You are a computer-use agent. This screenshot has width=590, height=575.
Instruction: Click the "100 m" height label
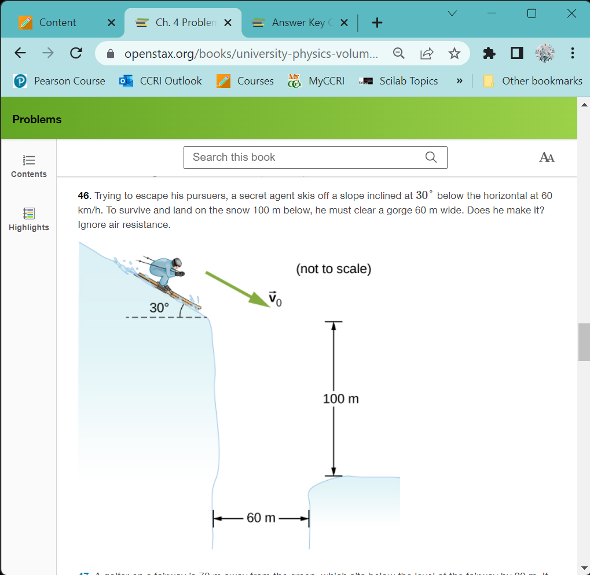(x=341, y=399)
